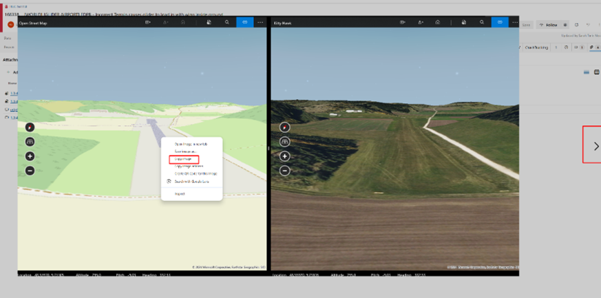Open search in the left map toolbar
Image resolution: width=601 pixels, height=298 pixels.
click(227, 23)
